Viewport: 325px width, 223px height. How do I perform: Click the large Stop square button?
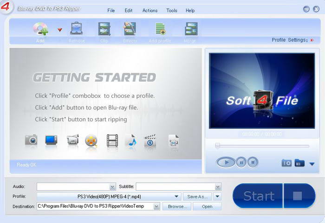(299, 196)
